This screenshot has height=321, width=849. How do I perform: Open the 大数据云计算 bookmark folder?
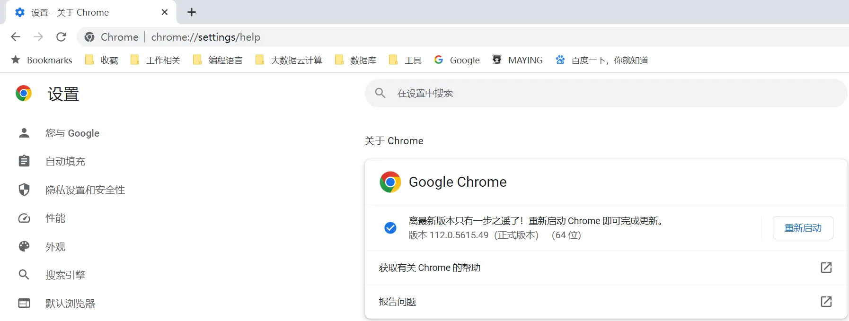point(289,60)
